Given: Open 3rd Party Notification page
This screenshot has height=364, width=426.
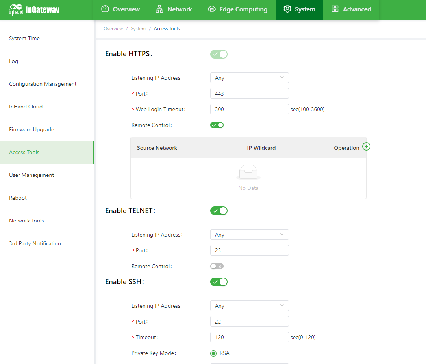Looking at the screenshot, I should click(47, 243).
